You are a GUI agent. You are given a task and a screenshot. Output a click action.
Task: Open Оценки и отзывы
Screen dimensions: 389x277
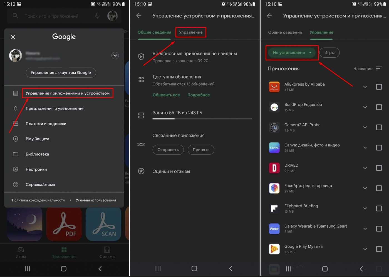click(171, 171)
